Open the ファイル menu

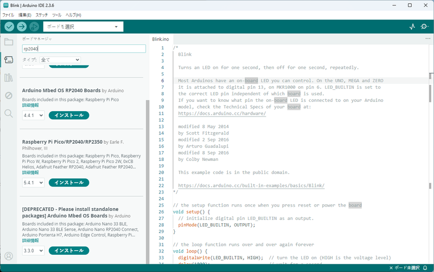tap(8, 15)
